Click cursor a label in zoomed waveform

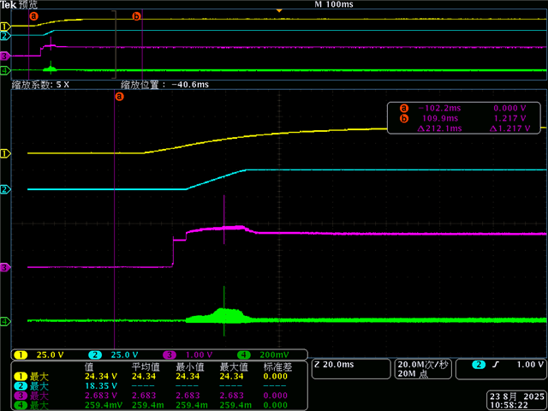coord(119,96)
